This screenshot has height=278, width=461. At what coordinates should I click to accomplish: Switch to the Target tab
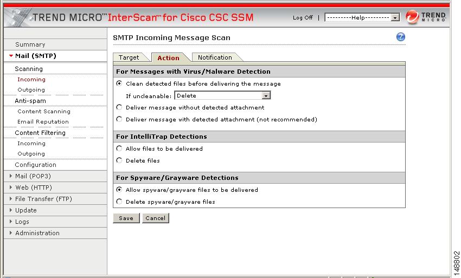pyautogui.click(x=129, y=57)
